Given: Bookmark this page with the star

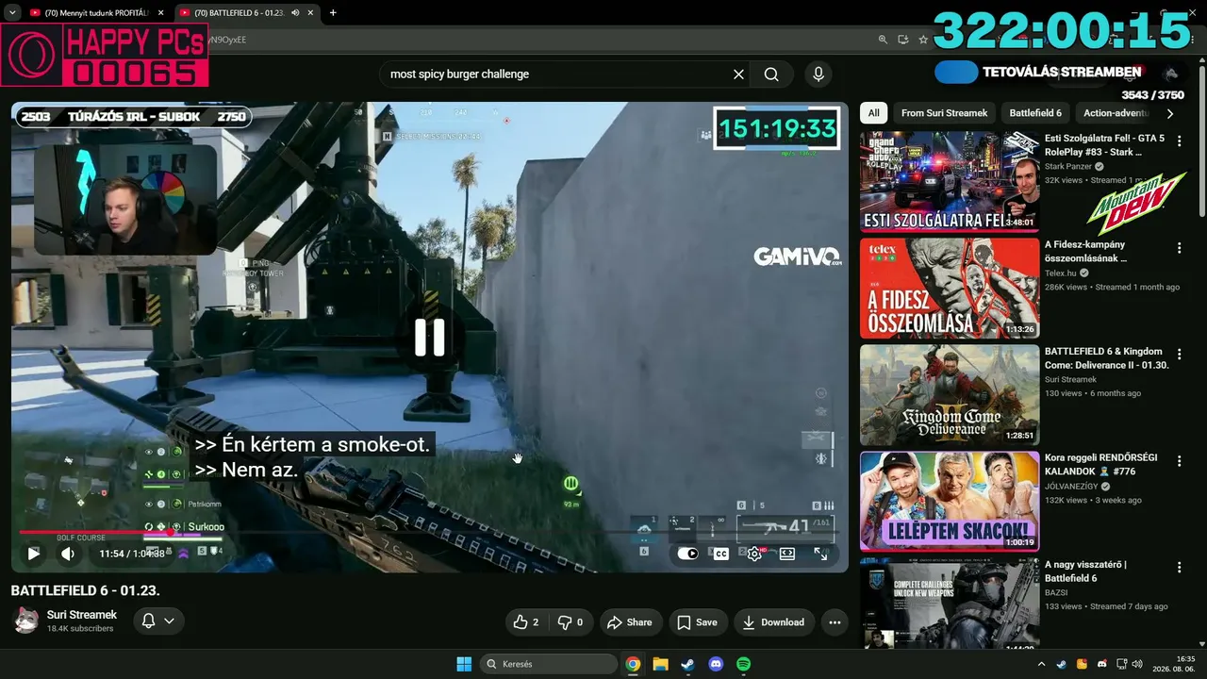Looking at the screenshot, I should (x=923, y=40).
